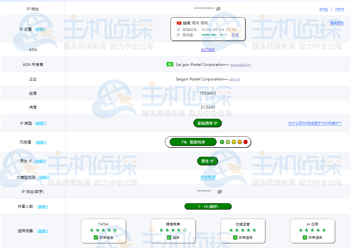The height and width of the screenshot is (248, 350).
Task: Open the 日志 log link
Action: coord(235,35)
